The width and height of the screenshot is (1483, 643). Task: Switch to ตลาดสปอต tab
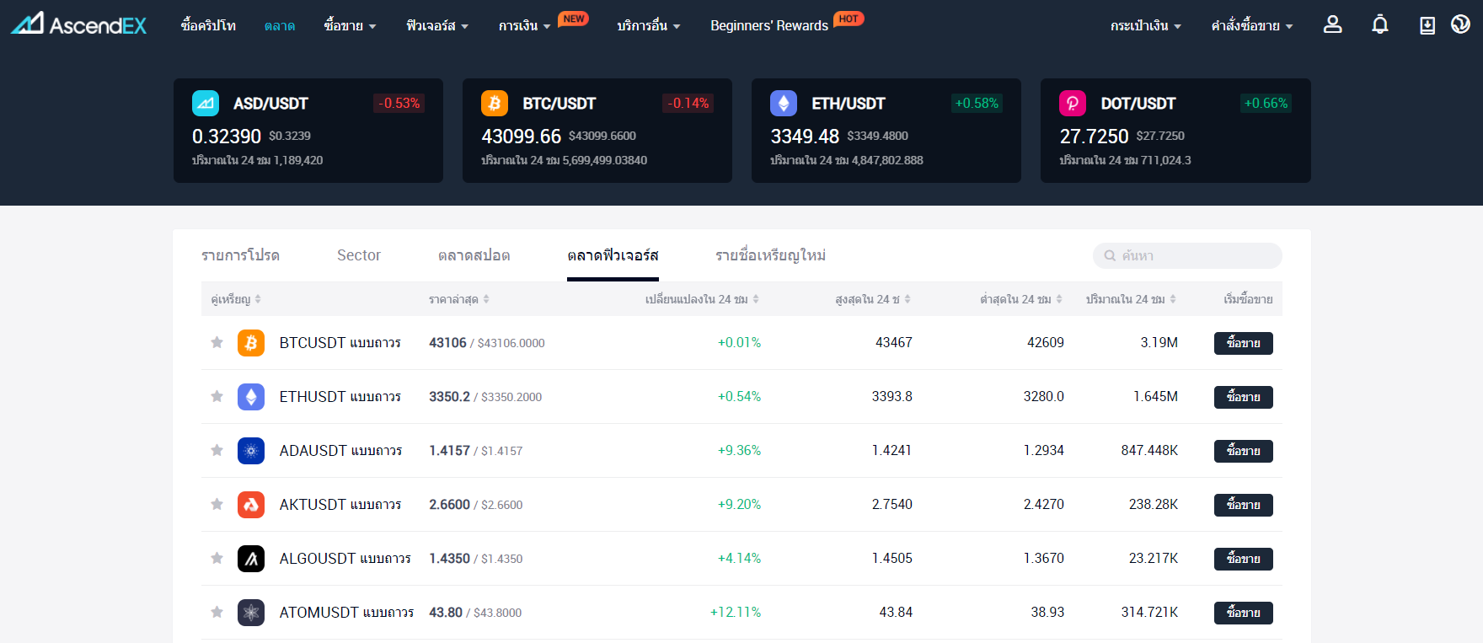(474, 255)
